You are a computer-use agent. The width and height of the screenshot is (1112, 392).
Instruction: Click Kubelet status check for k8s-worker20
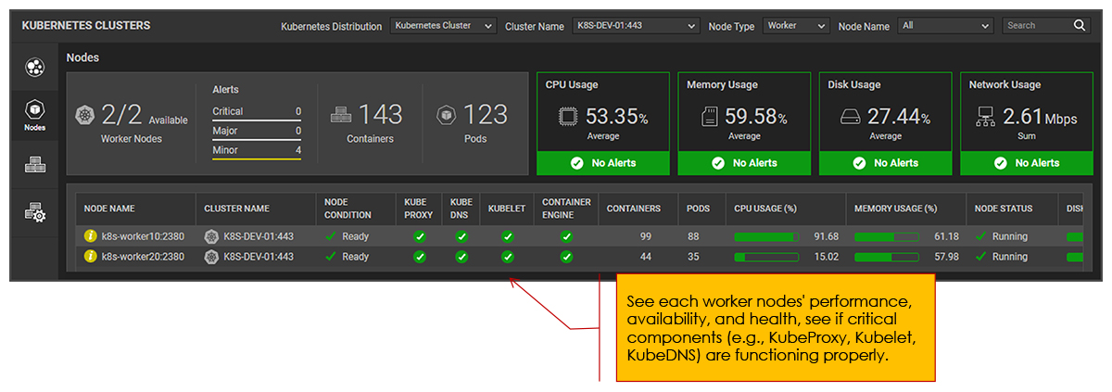(507, 257)
